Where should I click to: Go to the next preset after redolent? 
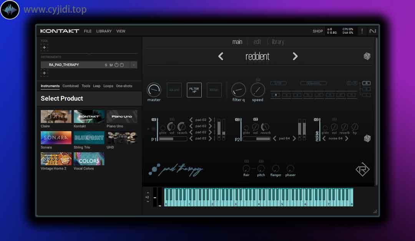pos(295,56)
